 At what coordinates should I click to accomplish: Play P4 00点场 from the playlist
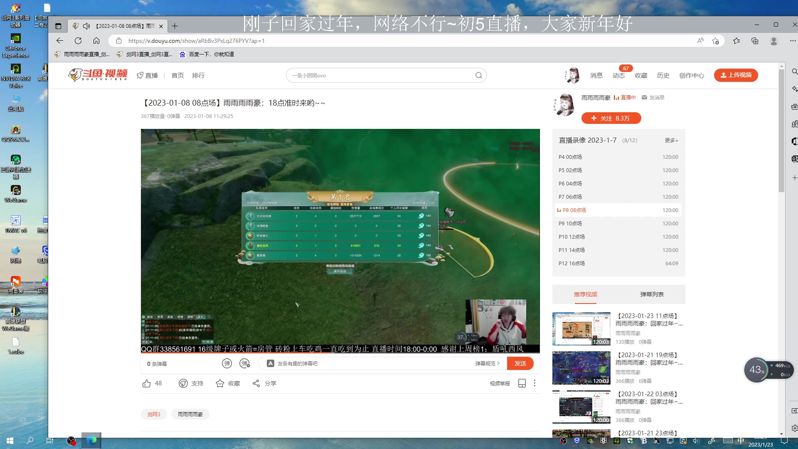618,157
